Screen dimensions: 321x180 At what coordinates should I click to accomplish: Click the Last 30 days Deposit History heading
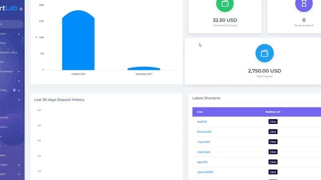pyautogui.click(x=59, y=99)
